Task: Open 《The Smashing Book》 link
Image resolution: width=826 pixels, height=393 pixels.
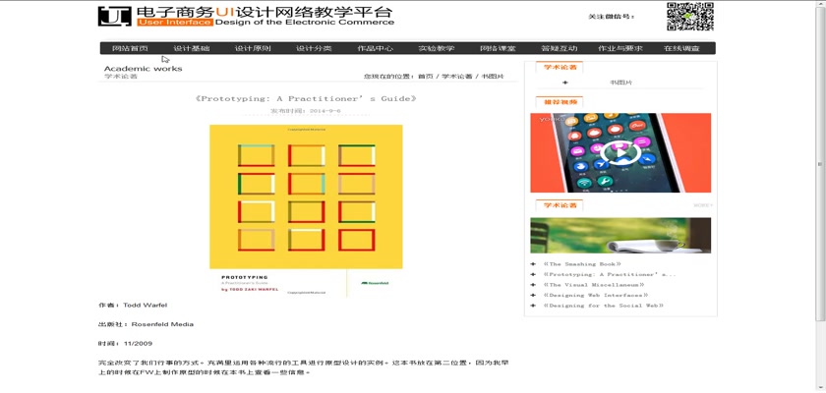Action: pos(582,264)
